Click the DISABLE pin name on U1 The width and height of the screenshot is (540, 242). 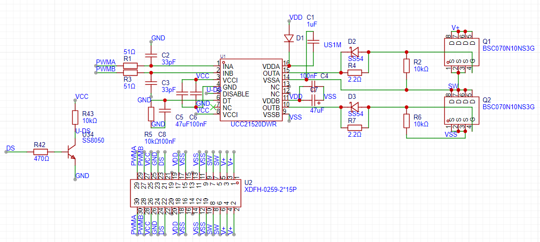coord(236,94)
